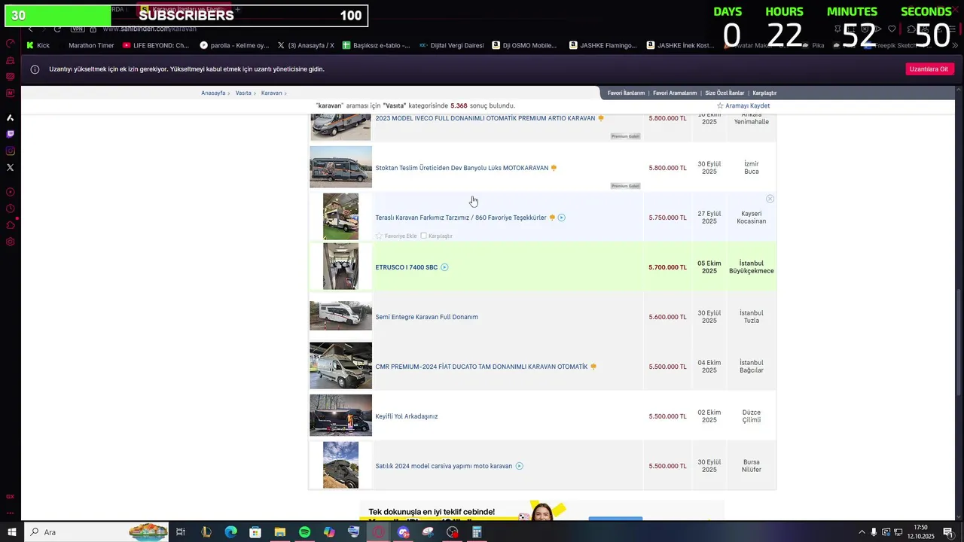The image size is (964, 542).
Task: Click thumbnail of Semi Entegre listing
Action: (x=340, y=316)
